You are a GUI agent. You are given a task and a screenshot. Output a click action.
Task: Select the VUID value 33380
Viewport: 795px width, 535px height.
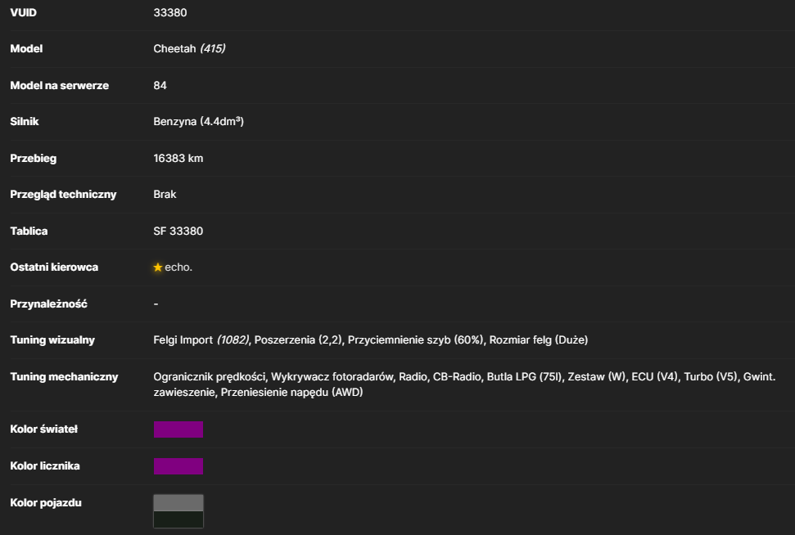170,12
